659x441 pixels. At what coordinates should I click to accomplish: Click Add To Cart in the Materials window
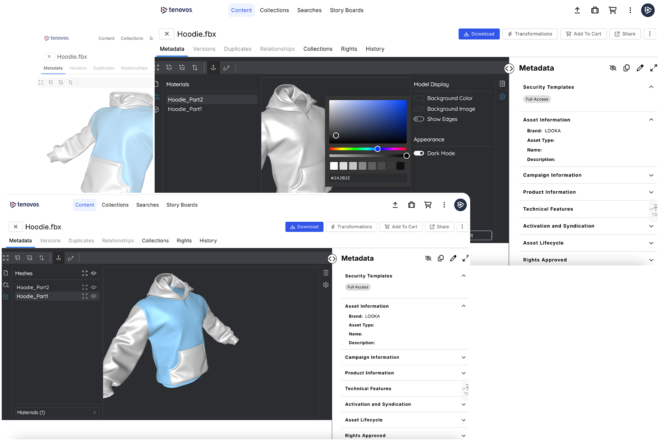pos(583,34)
